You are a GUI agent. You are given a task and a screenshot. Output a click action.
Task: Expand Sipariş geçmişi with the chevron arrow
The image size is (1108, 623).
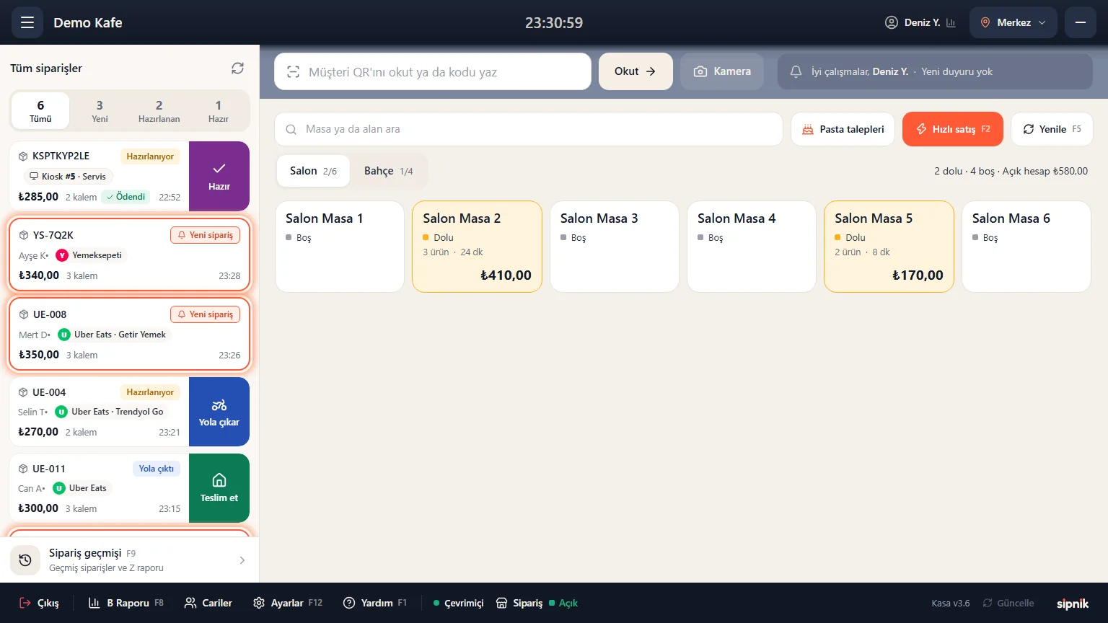(x=242, y=560)
